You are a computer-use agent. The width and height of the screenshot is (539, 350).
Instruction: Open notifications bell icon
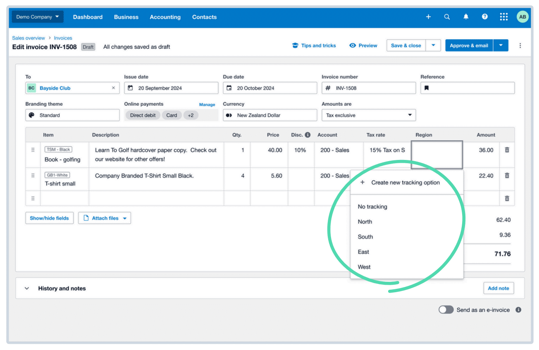tap(466, 17)
